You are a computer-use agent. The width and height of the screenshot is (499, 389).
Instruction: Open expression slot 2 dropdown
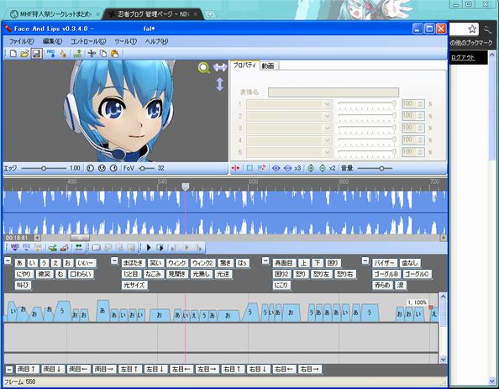click(327, 116)
